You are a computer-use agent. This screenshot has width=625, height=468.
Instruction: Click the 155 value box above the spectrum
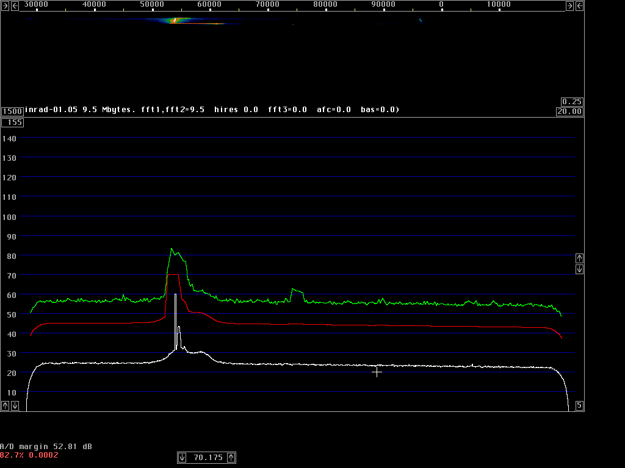(x=12, y=122)
